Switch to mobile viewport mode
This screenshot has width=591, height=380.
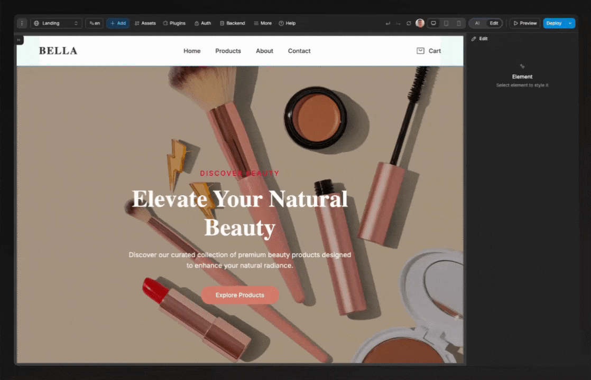[458, 23]
